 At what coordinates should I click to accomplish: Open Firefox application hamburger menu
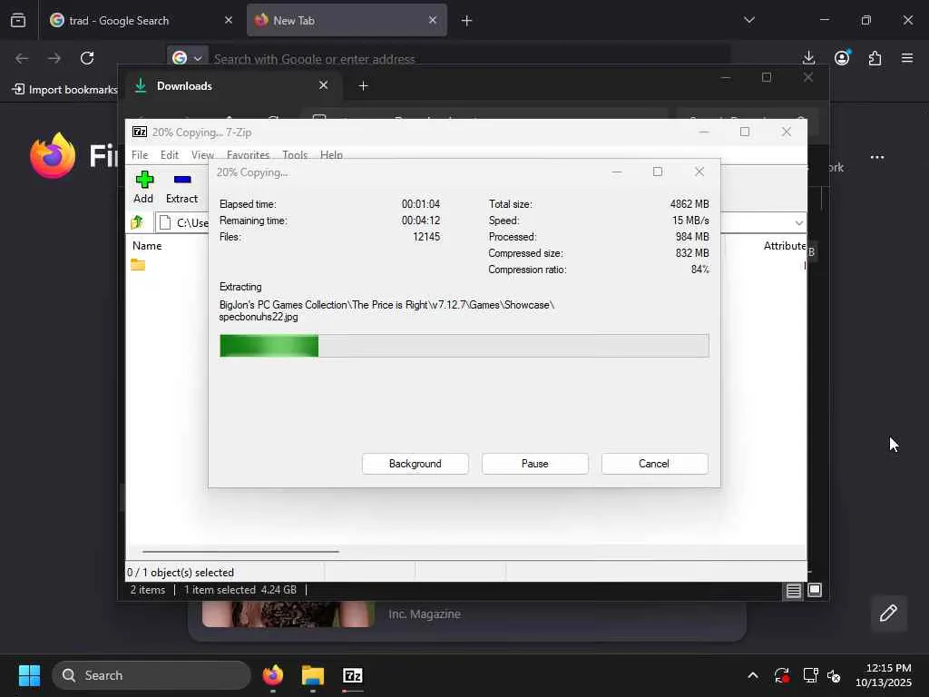point(907,57)
